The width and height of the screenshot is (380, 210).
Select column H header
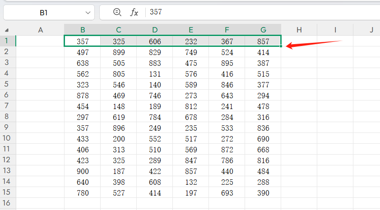[299, 30]
